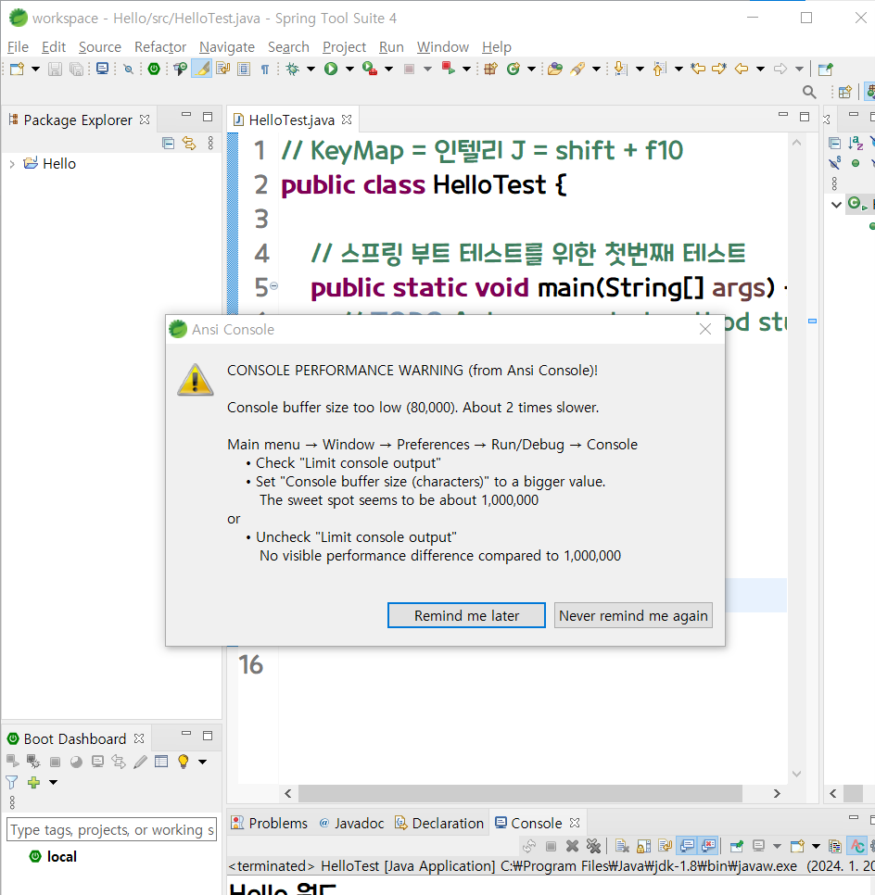Toggle Show Whitespace Characters pilcrow icon
The height and width of the screenshot is (895, 875).
pos(265,69)
